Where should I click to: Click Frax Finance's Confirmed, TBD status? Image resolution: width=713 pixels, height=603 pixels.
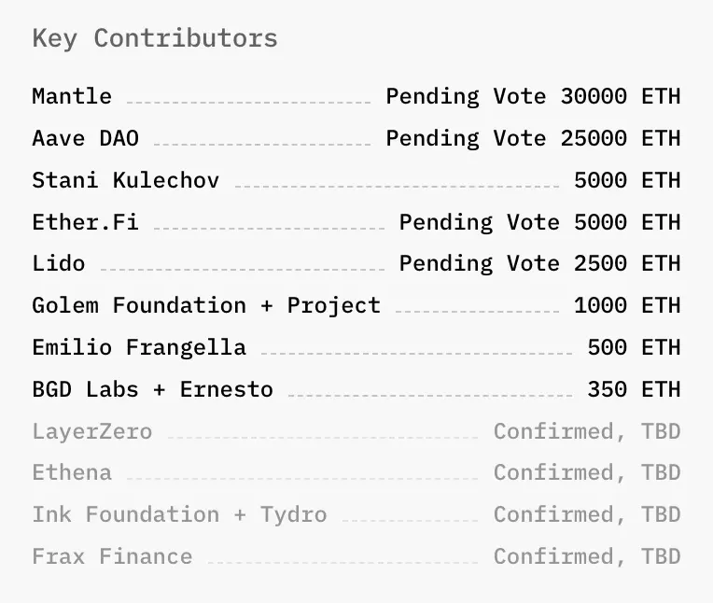point(587,556)
